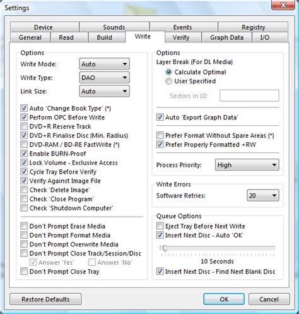Enable DVD+R Reserve Track
The height and width of the screenshot is (314, 299).
click(x=24, y=126)
